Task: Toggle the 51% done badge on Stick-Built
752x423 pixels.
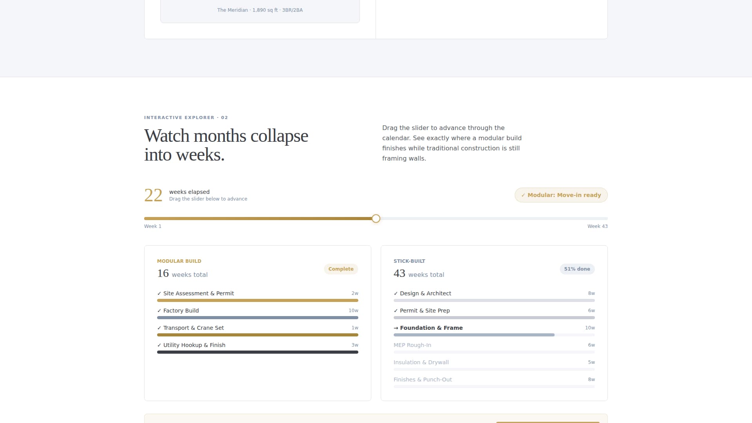Action: (577, 269)
